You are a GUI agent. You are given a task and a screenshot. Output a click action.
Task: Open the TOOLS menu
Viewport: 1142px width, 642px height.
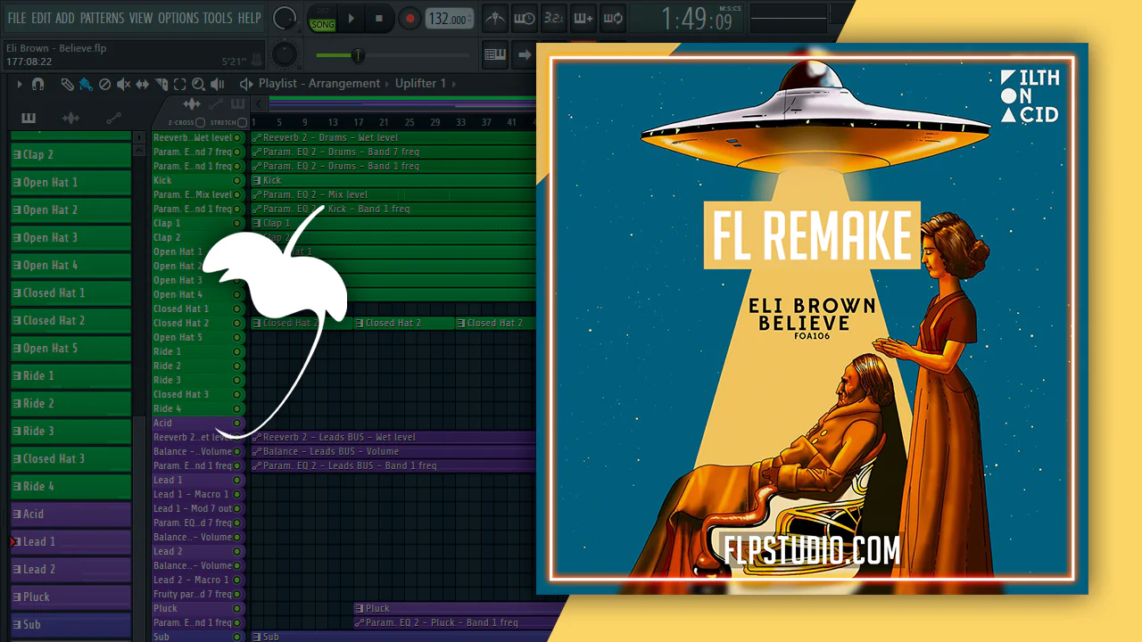[x=218, y=18]
